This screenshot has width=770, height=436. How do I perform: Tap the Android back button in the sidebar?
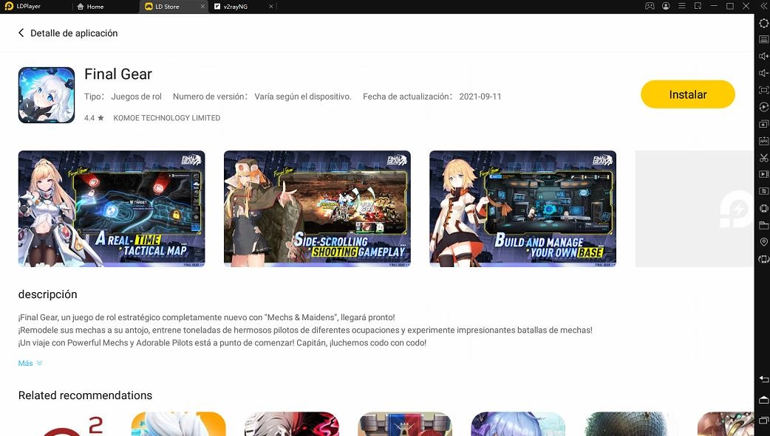coord(763,378)
